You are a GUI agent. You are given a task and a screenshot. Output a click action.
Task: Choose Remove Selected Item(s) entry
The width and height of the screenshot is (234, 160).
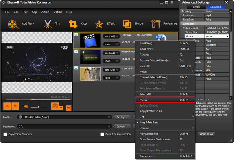pos(165,60)
